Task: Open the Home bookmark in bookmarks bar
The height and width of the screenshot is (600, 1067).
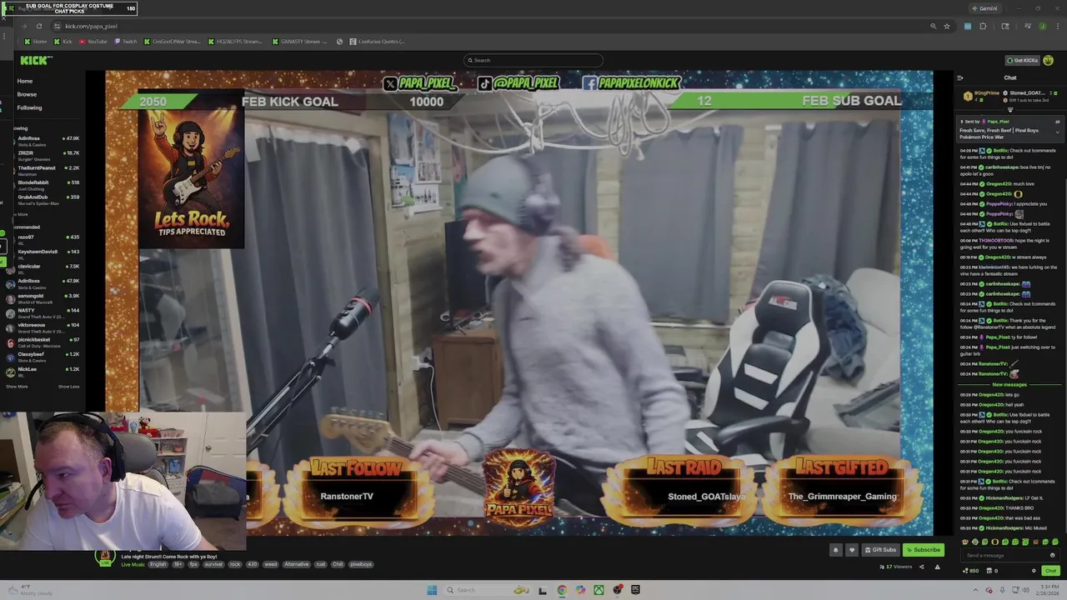Action: tap(36, 42)
